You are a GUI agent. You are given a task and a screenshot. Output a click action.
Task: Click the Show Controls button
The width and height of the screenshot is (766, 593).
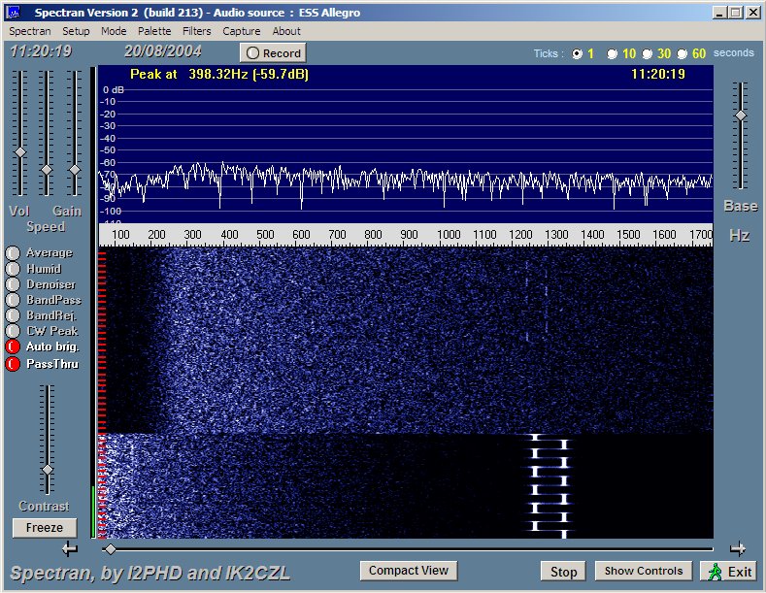644,571
